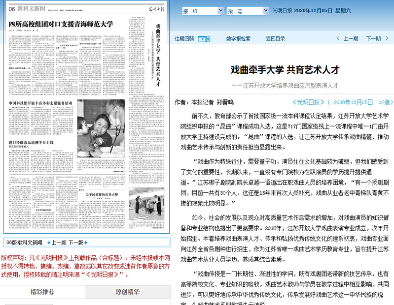Go to next page 下一版
The image size is (394, 305).
coord(76,243)
